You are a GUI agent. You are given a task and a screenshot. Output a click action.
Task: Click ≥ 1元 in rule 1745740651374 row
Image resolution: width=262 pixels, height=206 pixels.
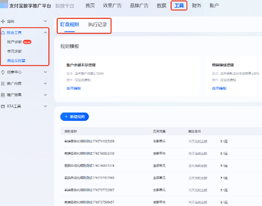pos(224,166)
